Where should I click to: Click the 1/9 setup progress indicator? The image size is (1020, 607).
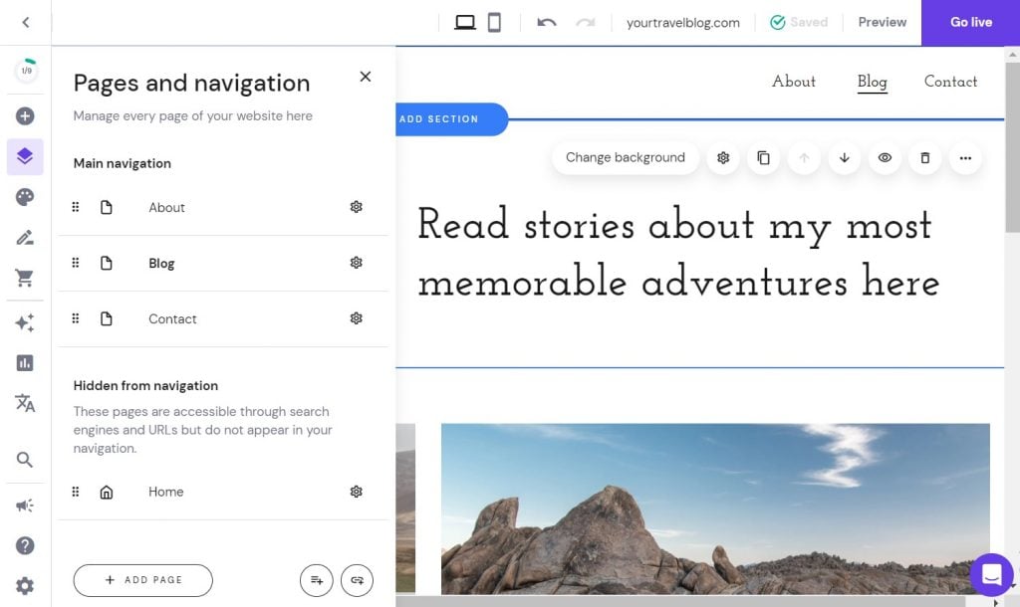pyautogui.click(x=25, y=71)
